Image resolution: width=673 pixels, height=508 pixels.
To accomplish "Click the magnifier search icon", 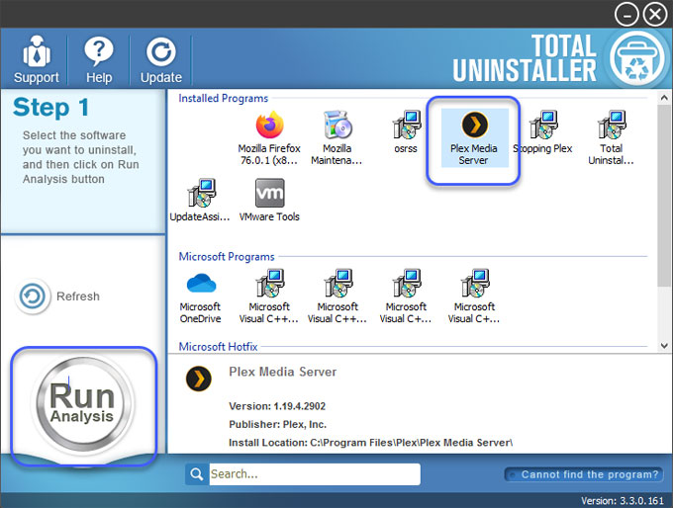I will [x=197, y=474].
